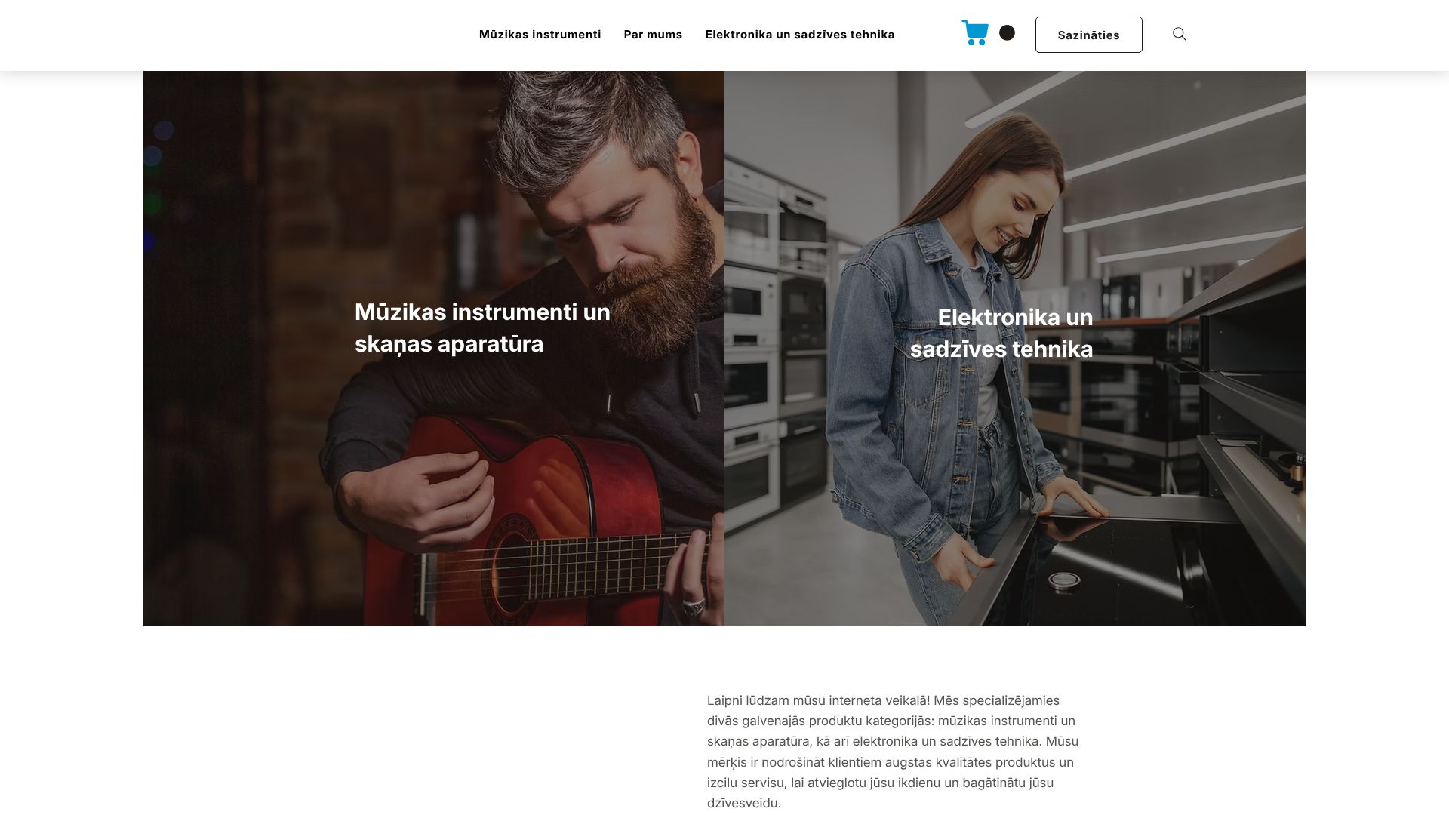Click the Sazināties button
Screen dimensions: 1449x815
[x=1088, y=35]
